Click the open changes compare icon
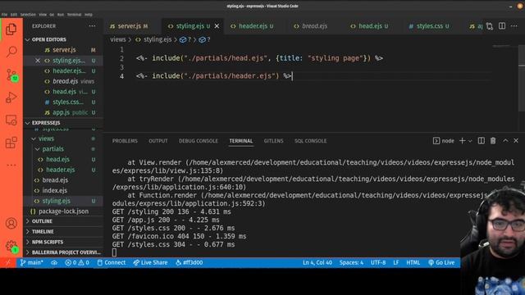The width and height of the screenshot is (525, 295). click(490, 26)
